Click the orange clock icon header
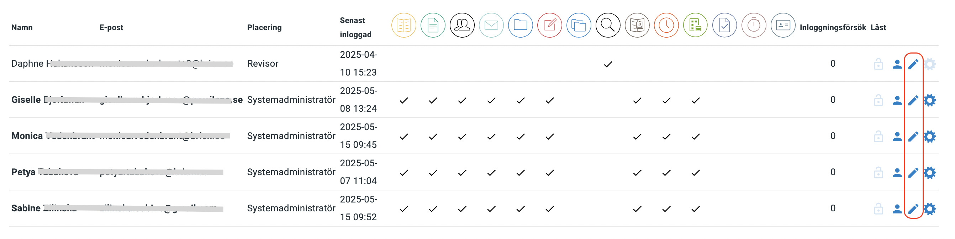Viewport: 955px width, 239px height. point(666,26)
